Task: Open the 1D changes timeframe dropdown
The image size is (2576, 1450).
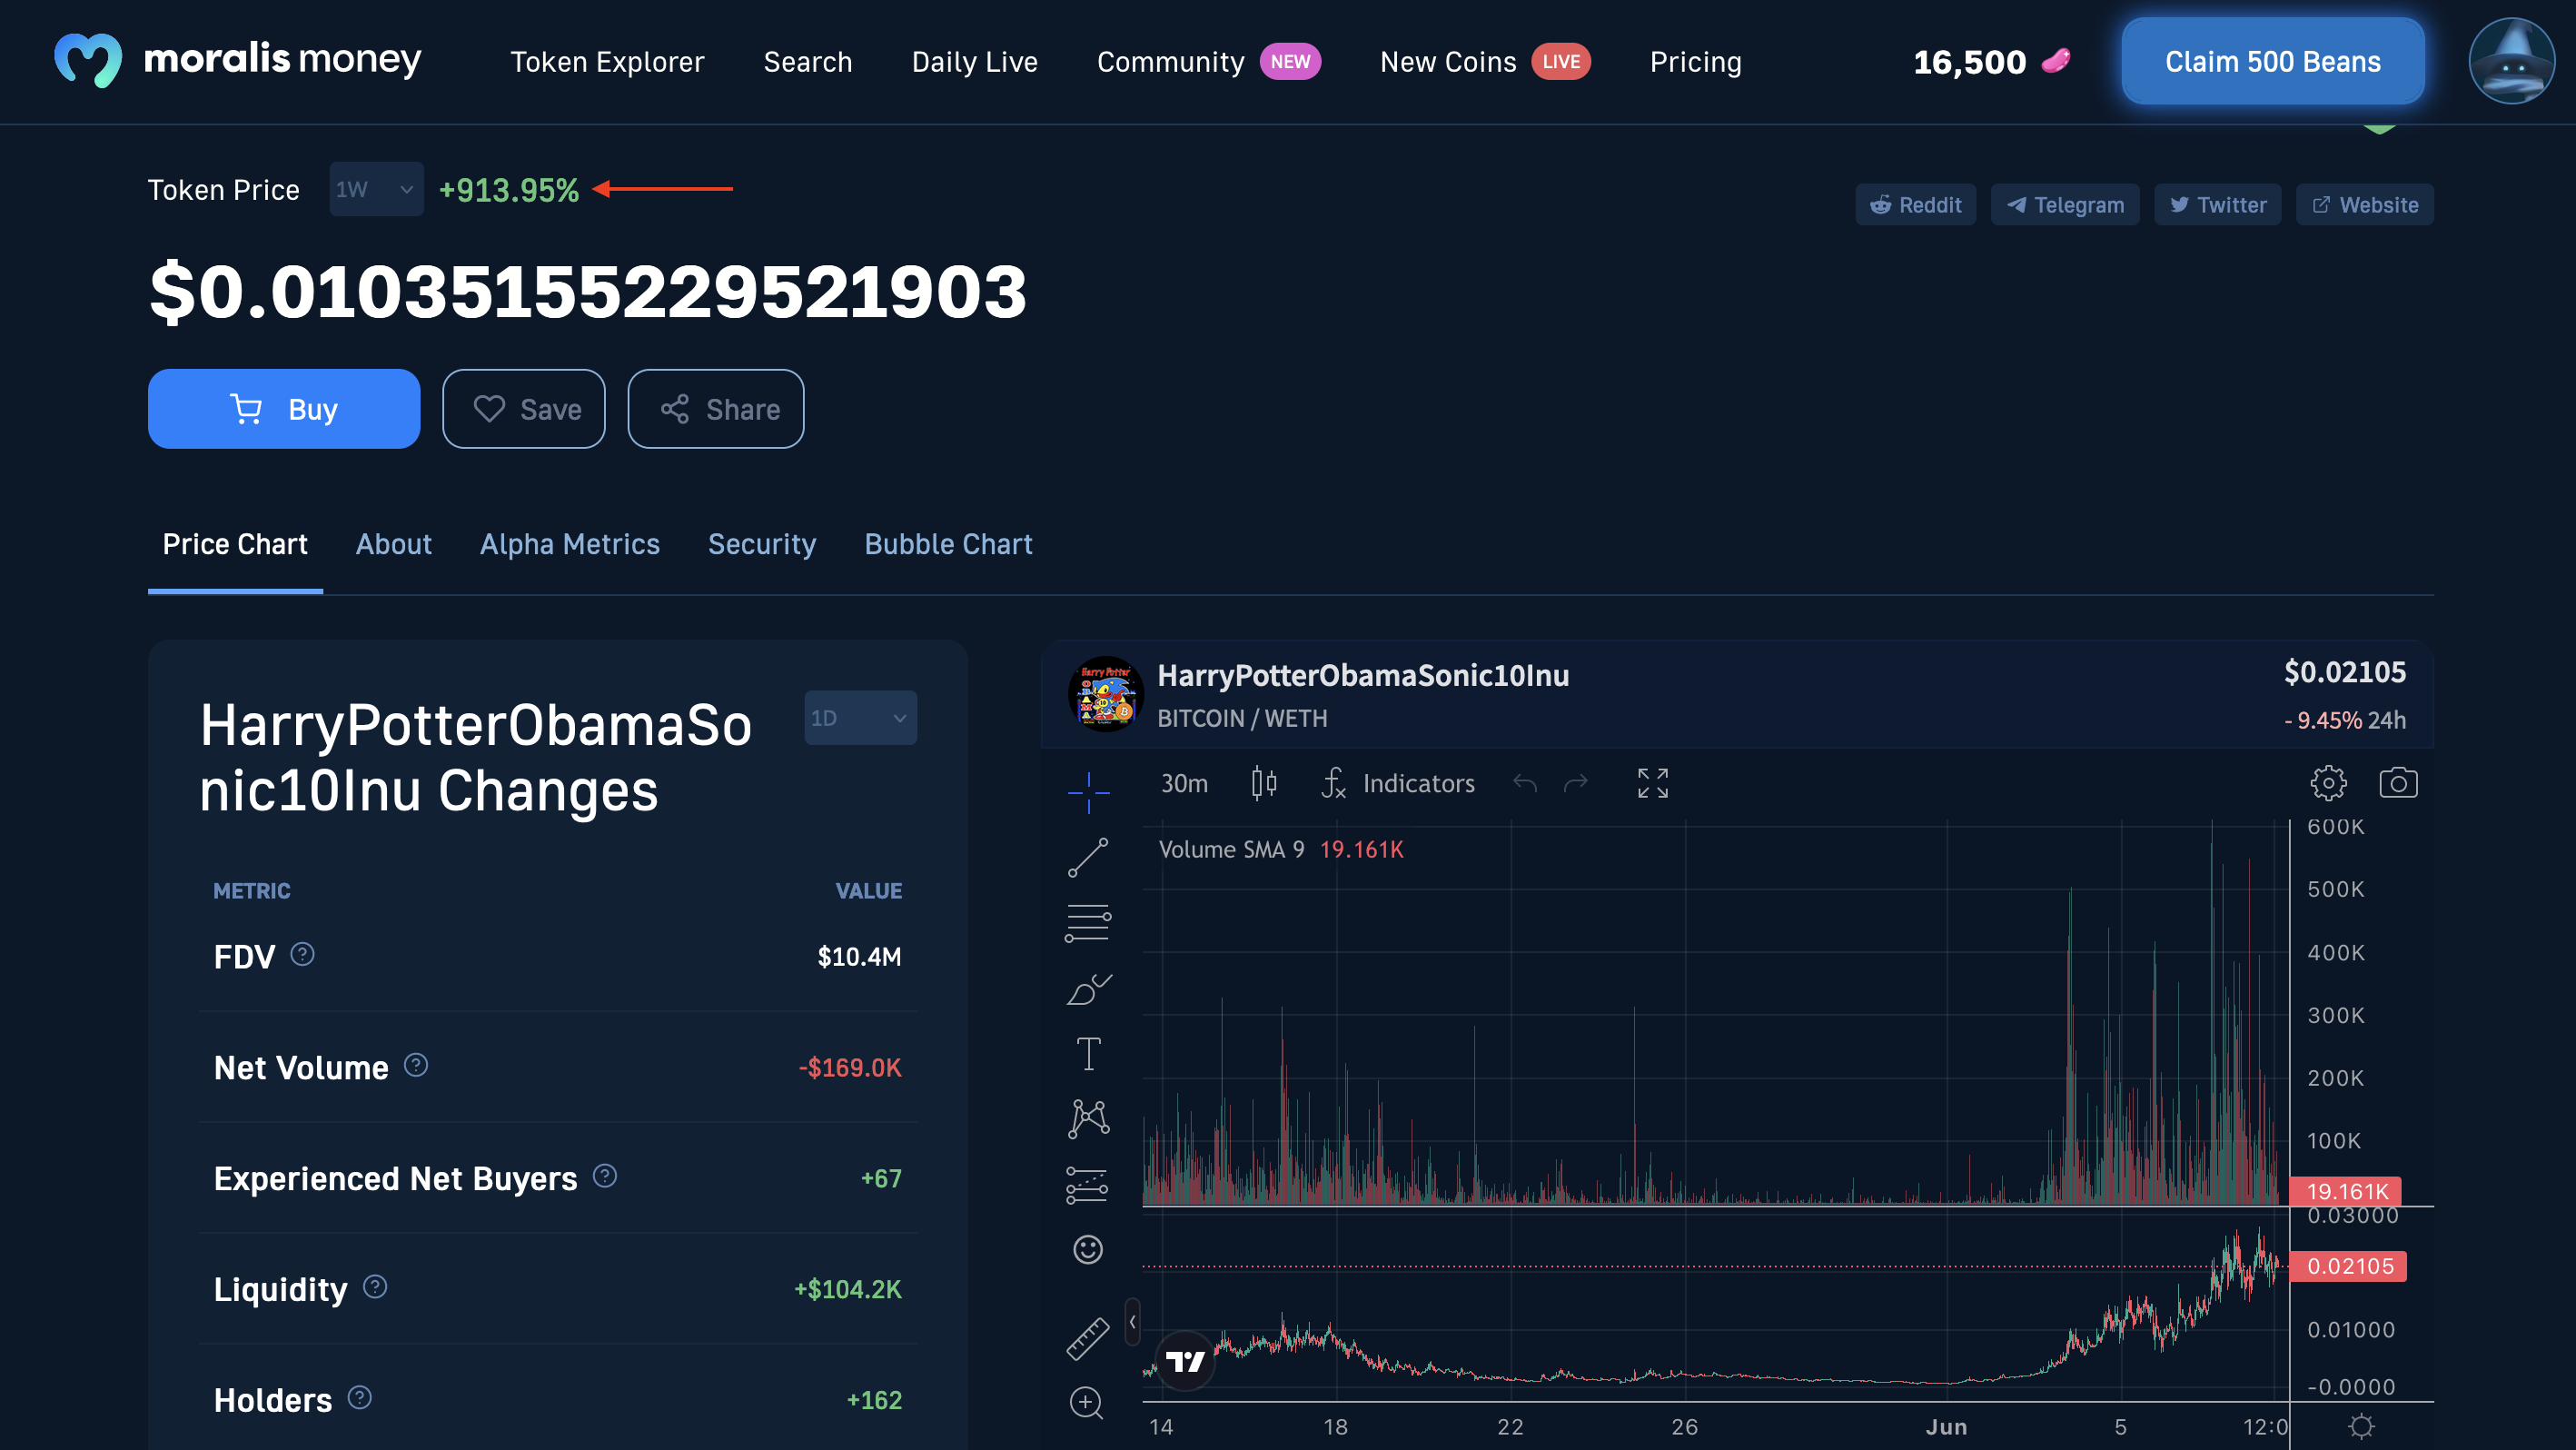Action: point(860,718)
